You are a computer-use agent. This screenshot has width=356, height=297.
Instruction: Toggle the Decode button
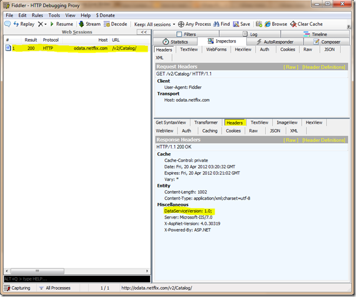(x=116, y=24)
